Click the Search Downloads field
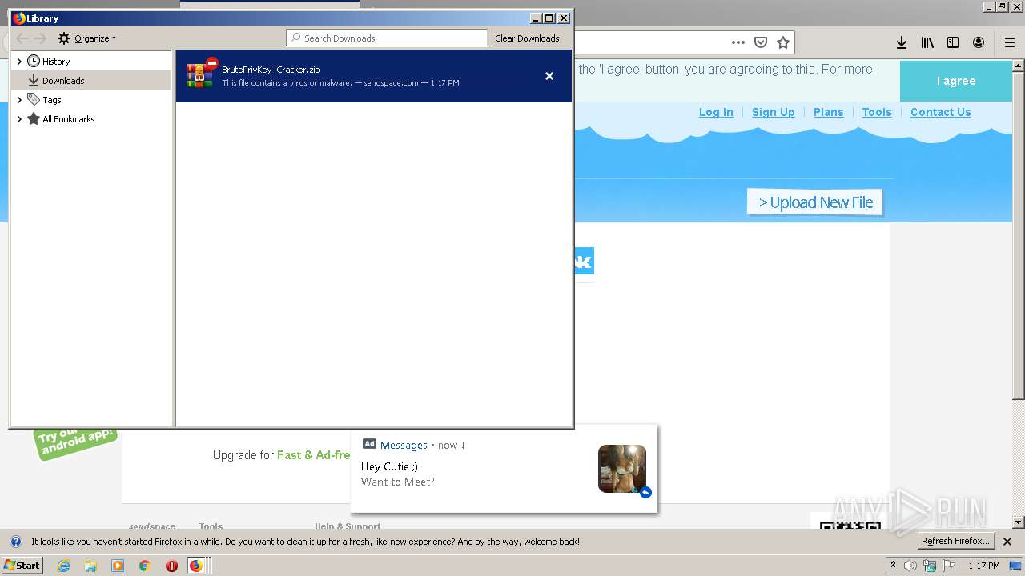1025x576 pixels. (387, 38)
